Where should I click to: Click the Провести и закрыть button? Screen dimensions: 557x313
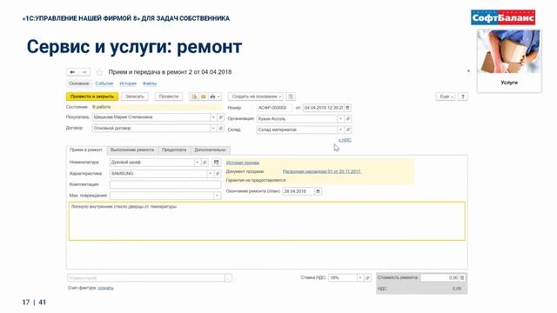pos(92,97)
